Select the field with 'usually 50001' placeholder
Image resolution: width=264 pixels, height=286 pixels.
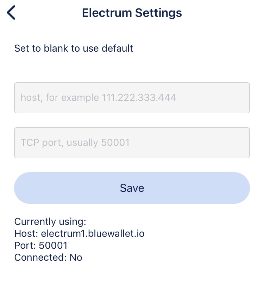coord(132,143)
